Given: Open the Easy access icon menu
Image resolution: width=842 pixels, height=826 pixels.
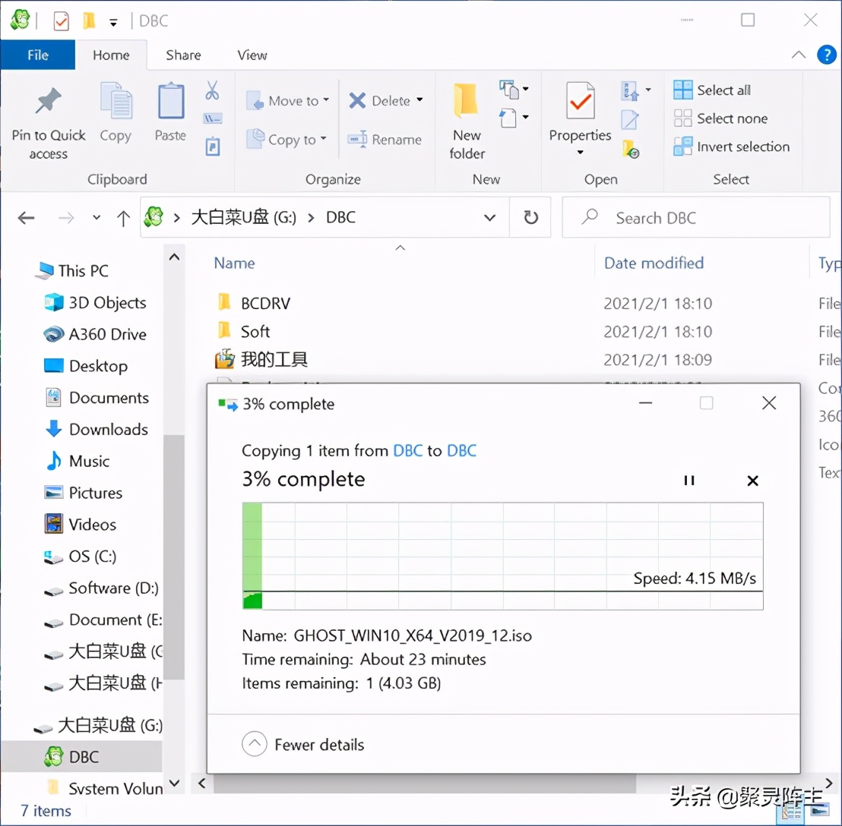Looking at the screenshot, I should pyautogui.click(x=514, y=118).
